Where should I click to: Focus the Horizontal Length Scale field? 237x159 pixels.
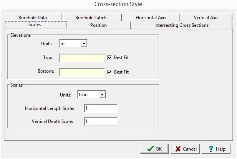100,108
